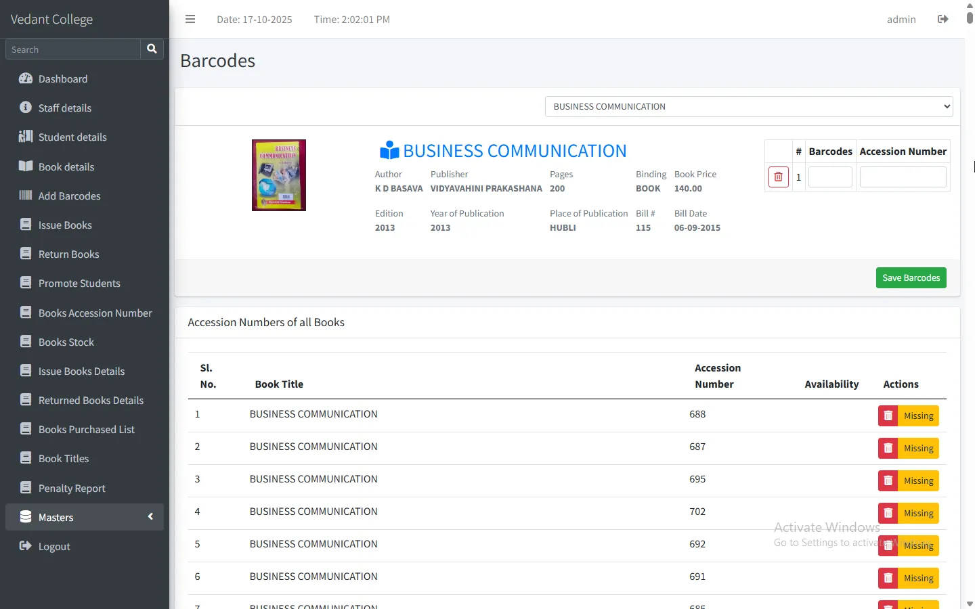Open the Penalty Report page
Image resolution: width=975 pixels, height=609 pixels.
pos(72,489)
